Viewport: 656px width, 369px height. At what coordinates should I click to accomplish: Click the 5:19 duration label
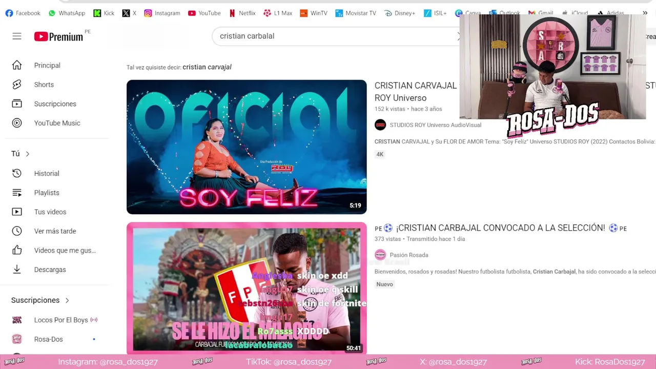[355, 206]
